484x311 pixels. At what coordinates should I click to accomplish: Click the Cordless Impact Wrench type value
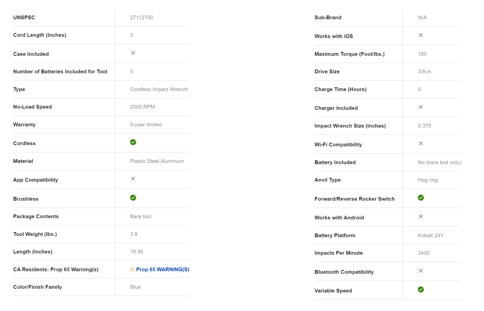(x=159, y=90)
